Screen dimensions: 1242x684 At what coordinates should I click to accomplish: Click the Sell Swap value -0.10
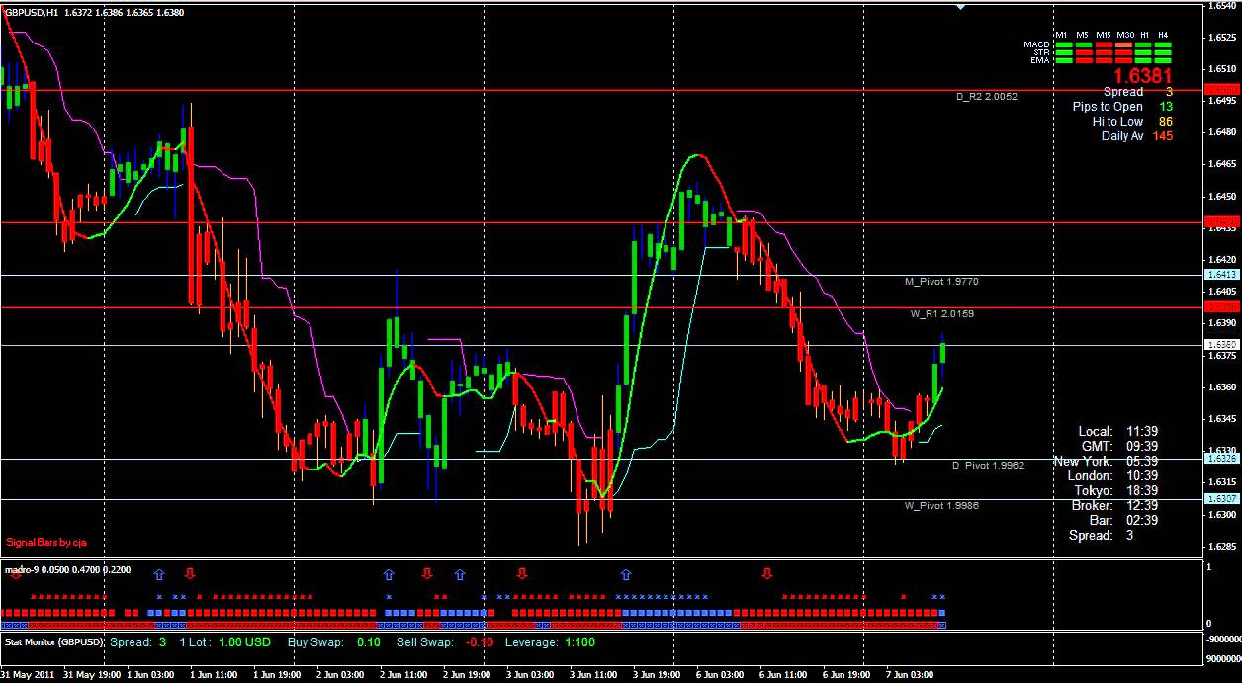tap(479, 641)
